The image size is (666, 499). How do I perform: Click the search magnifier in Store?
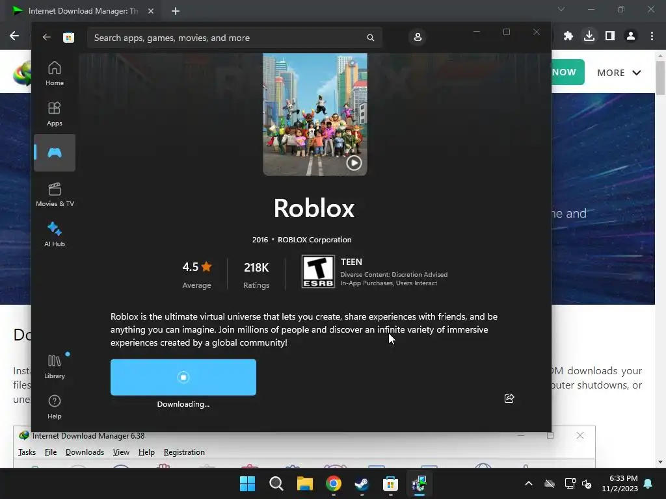(370, 38)
